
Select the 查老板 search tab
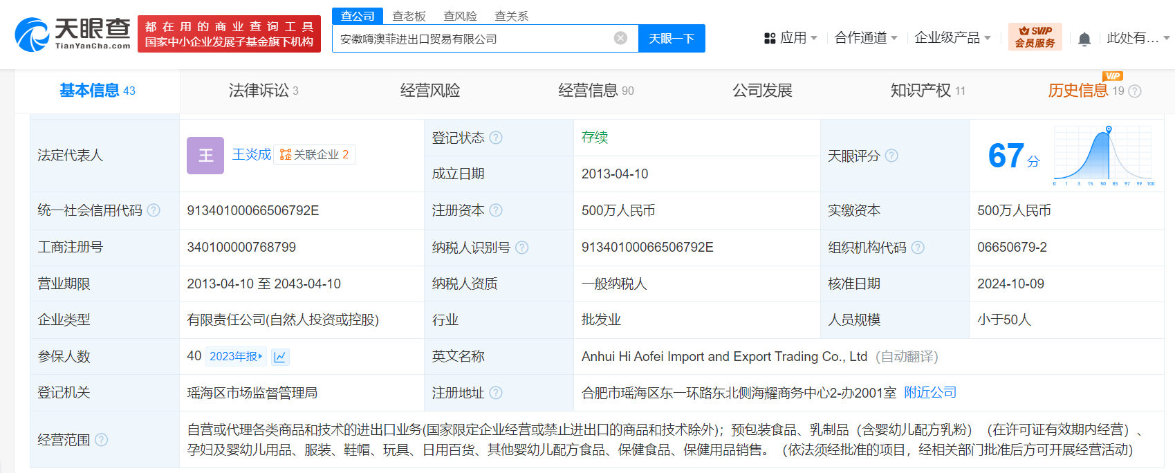409,16
